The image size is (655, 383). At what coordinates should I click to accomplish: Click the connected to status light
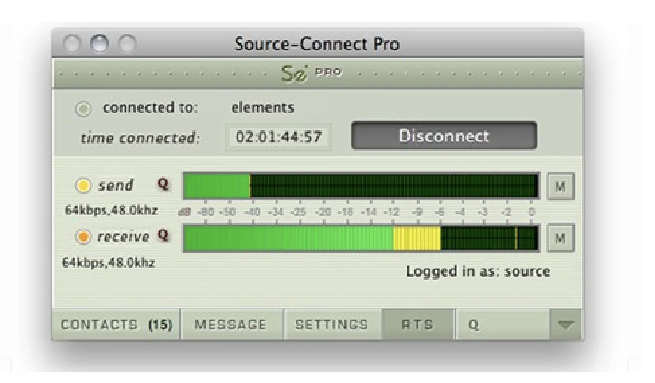(83, 109)
